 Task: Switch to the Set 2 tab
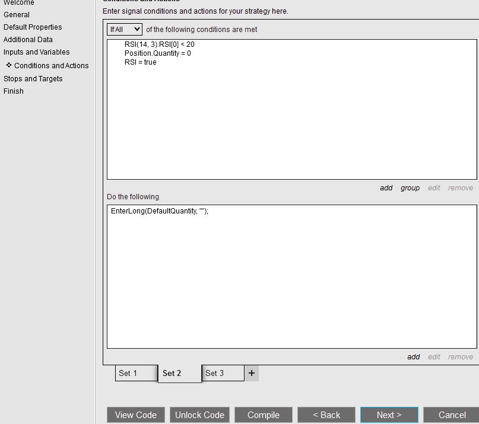pyautogui.click(x=180, y=374)
